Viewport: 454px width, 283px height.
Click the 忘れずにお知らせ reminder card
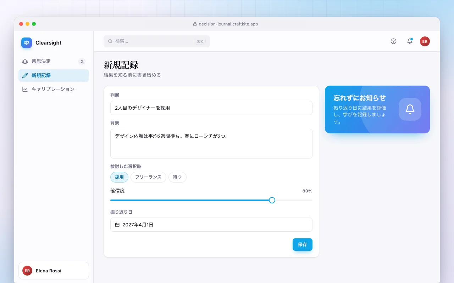377,109
